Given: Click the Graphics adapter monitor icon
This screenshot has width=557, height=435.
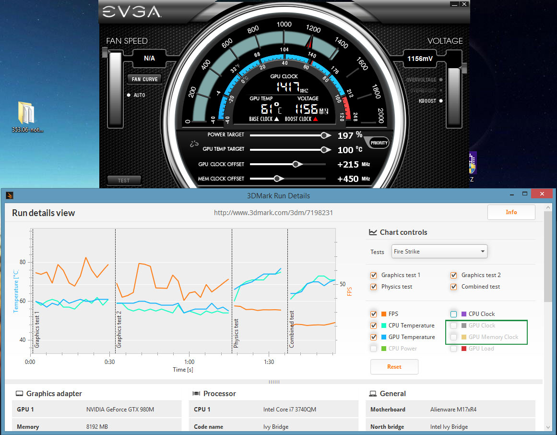Looking at the screenshot, I should coord(19,393).
